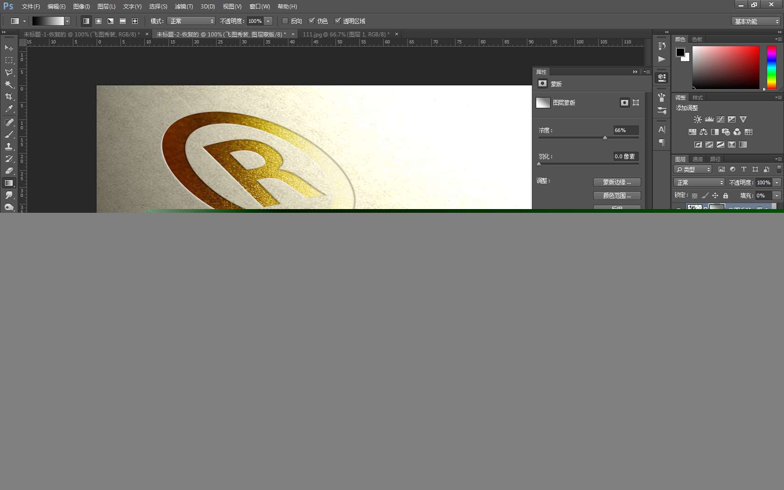Open gradient picker dropdown arrow
This screenshot has height=490, width=784.
point(68,21)
